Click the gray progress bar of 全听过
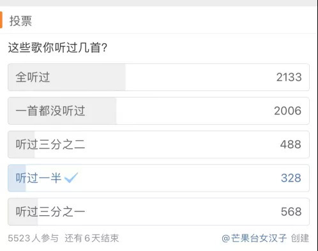The image size is (318, 251). tap(66, 77)
